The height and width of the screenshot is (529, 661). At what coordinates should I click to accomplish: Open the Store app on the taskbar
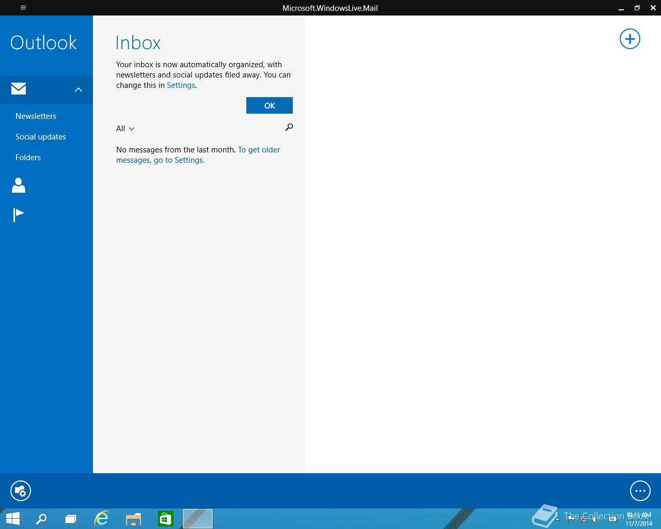[165, 519]
